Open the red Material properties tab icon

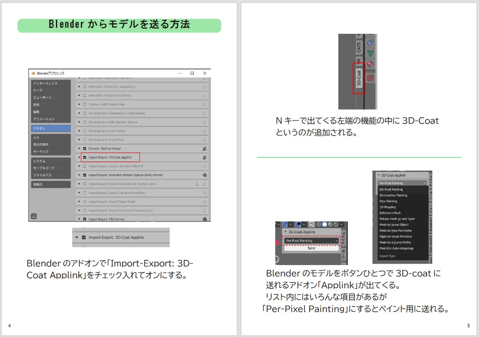pyautogui.click(x=370, y=64)
